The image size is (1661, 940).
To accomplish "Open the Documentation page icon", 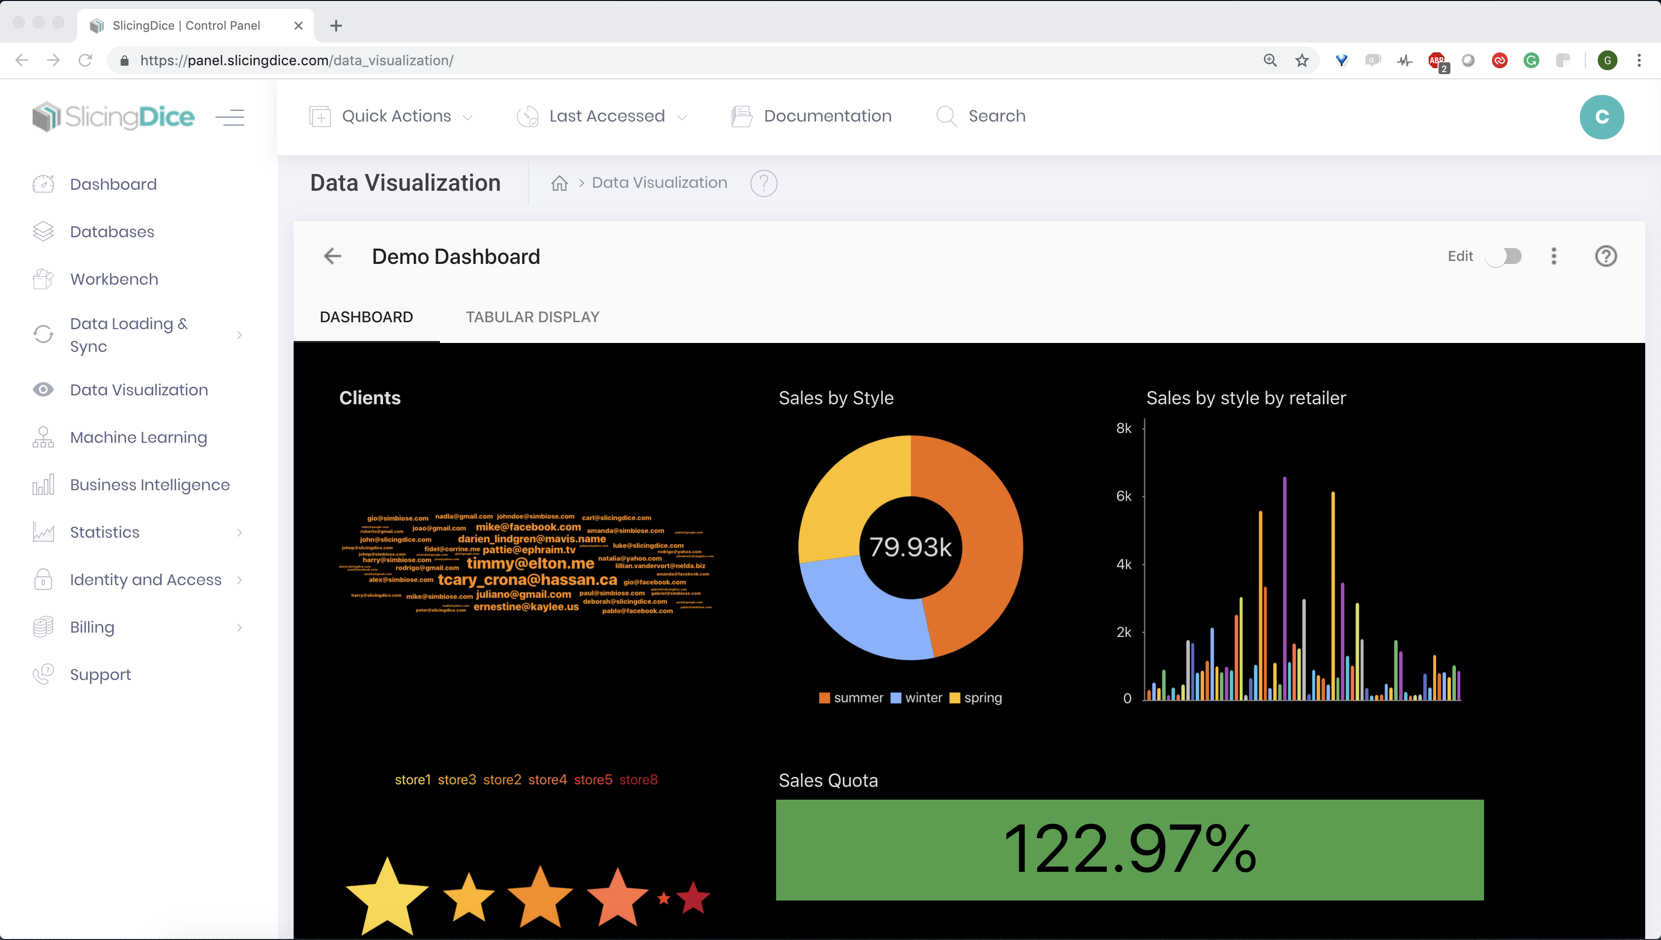I will point(741,116).
